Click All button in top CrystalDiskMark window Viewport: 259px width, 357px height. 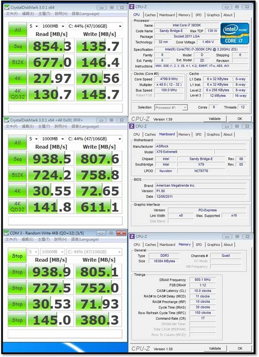(x=18, y=30)
